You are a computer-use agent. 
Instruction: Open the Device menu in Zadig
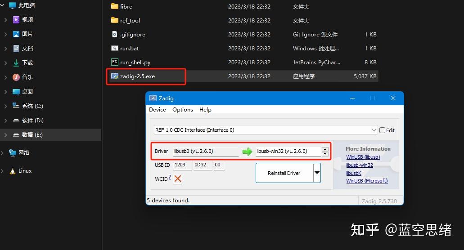[x=158, y=110]
